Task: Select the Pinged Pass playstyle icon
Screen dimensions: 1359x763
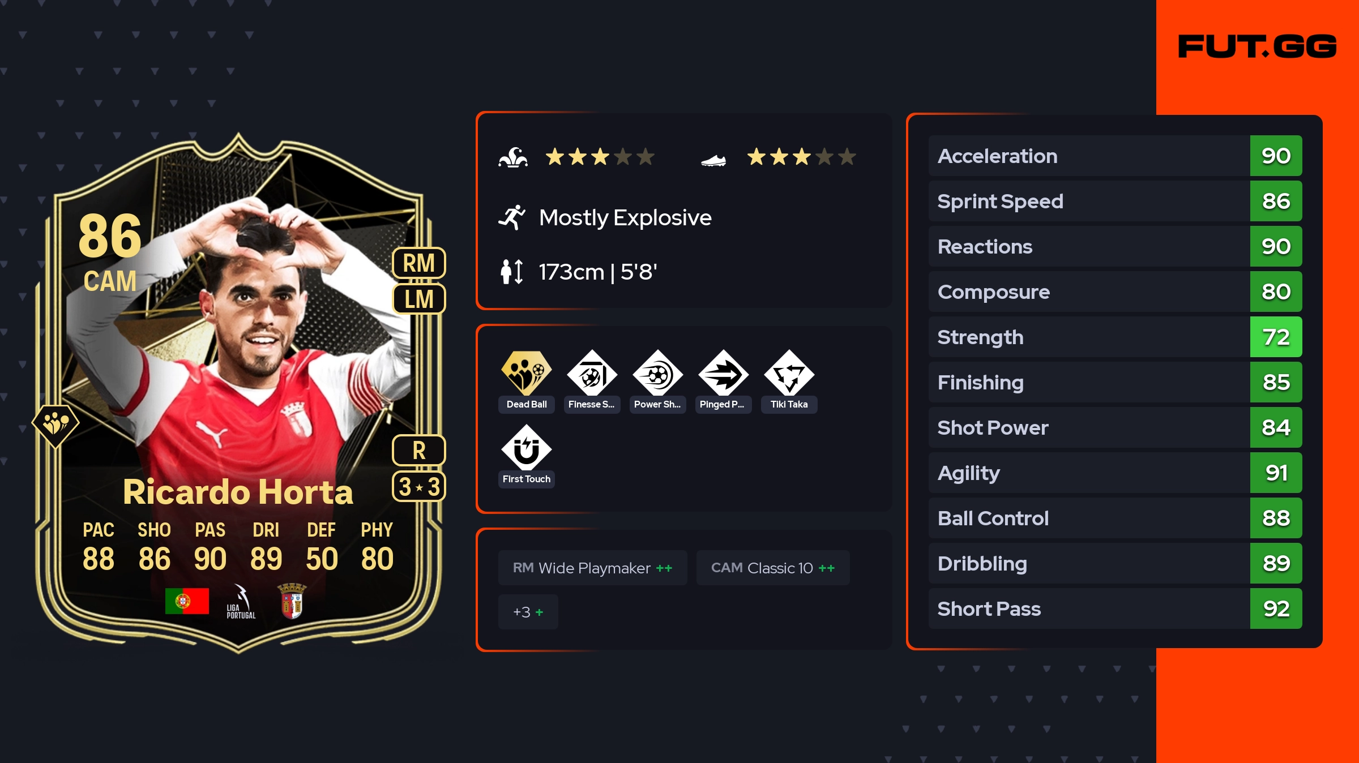Action: tap(723, 374)
